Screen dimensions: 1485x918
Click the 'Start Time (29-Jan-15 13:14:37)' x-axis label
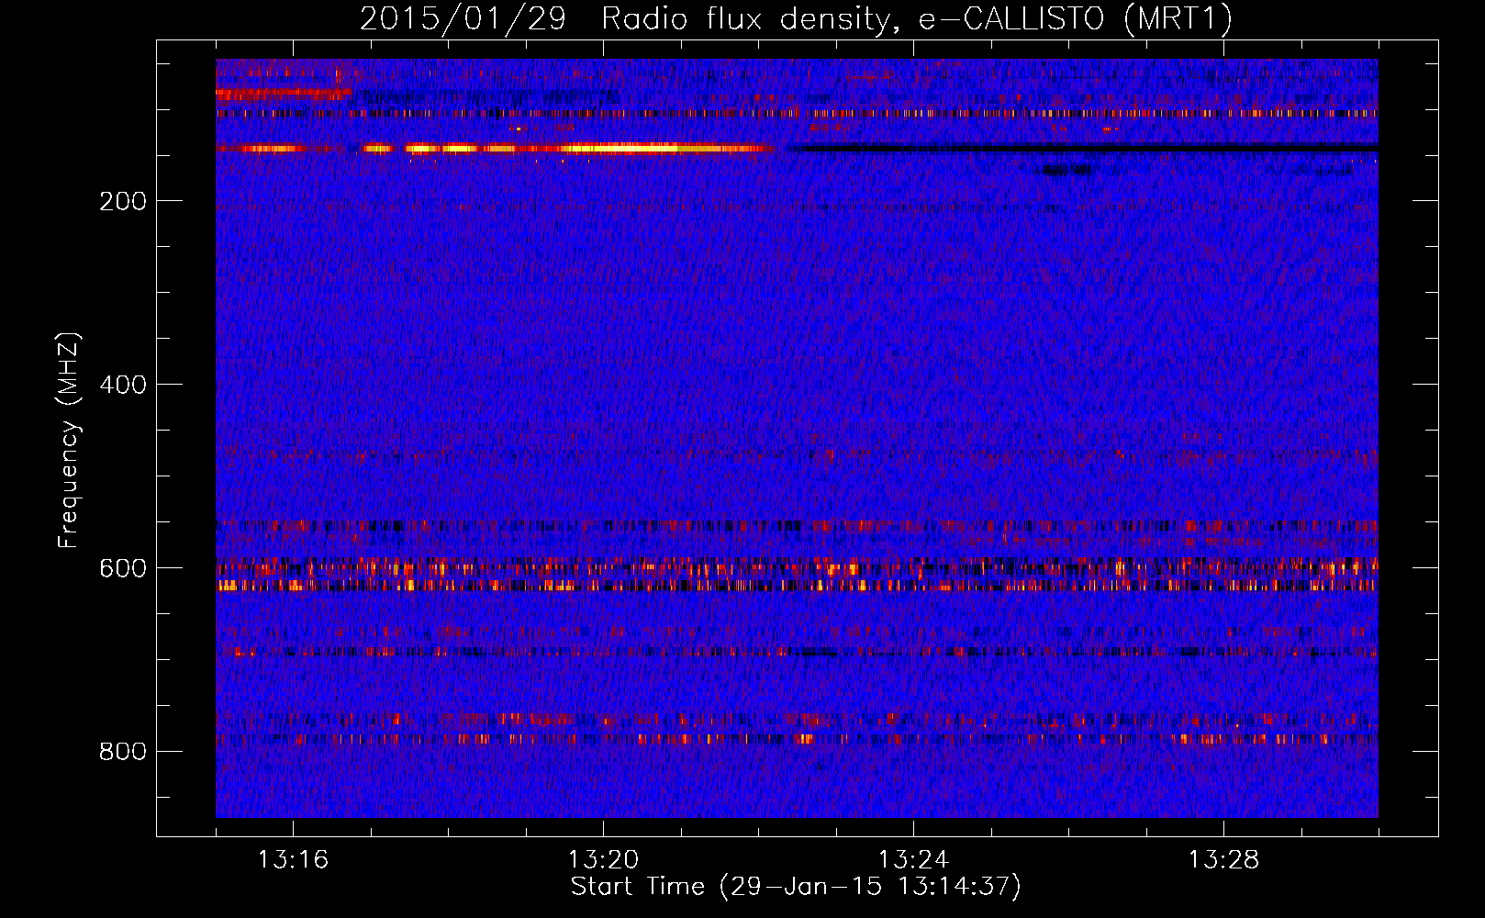(796, 887)
